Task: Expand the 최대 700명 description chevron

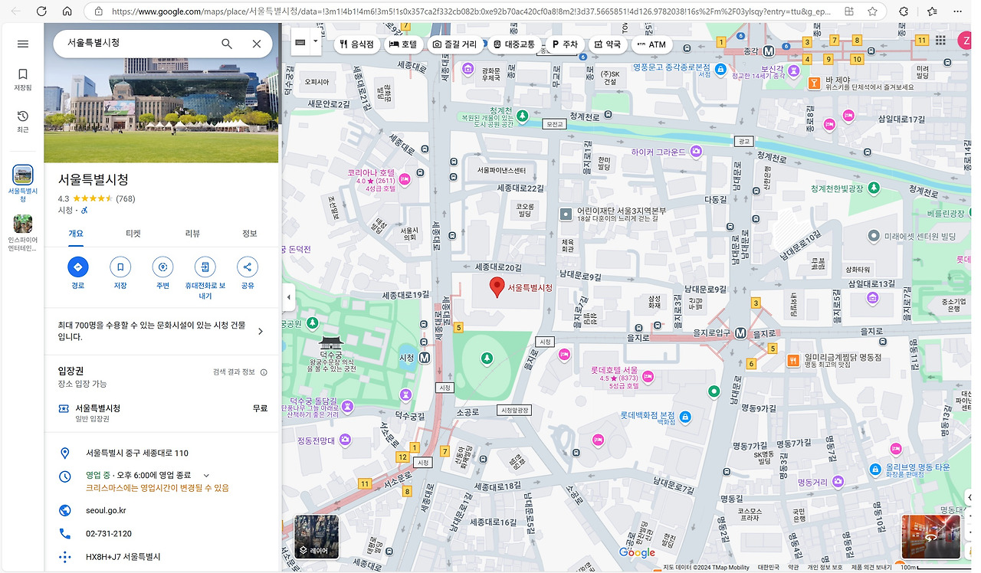Action: pyautogui.click(x=261, y=331)
